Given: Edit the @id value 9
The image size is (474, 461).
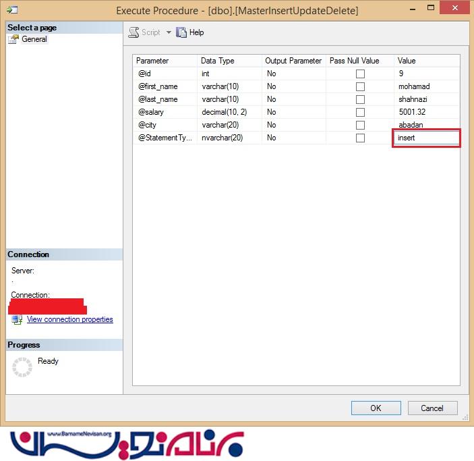Looking at the screenshot, I should (x=427, y=74).
